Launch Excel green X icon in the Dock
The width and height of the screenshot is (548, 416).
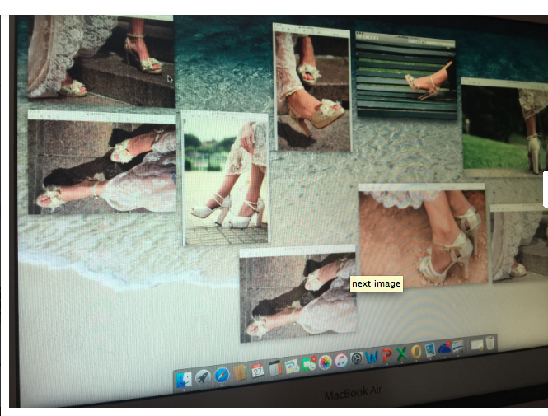click(401, 353)
